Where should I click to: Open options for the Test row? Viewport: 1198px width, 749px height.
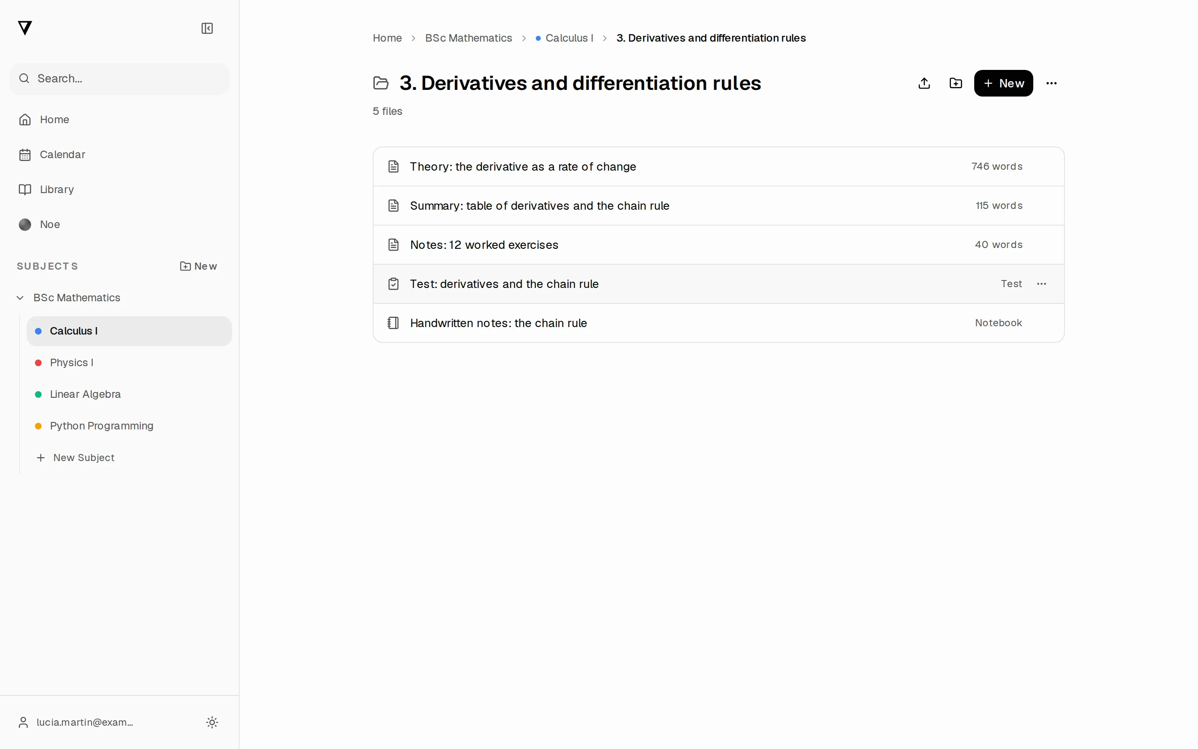coord(1041,284)
